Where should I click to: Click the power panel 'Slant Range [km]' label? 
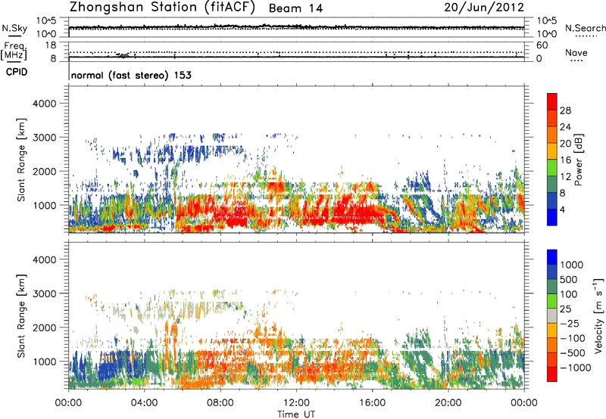click(x=21, y=160)
